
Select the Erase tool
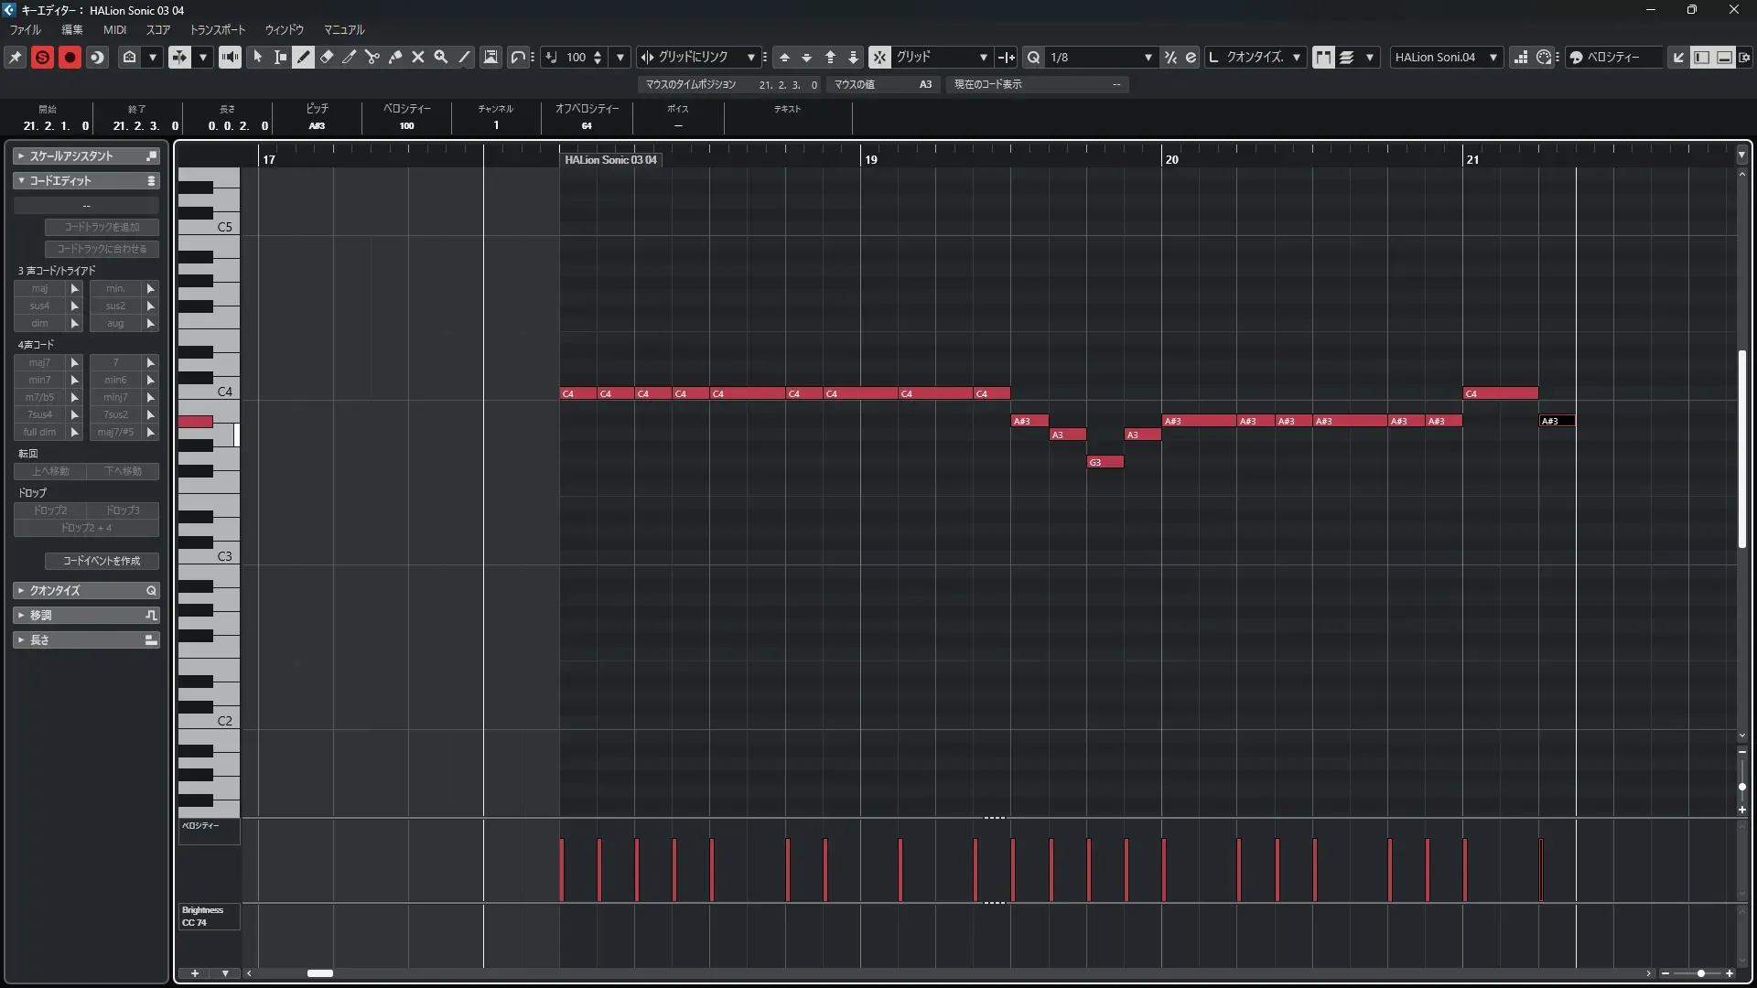coord(327,57)
